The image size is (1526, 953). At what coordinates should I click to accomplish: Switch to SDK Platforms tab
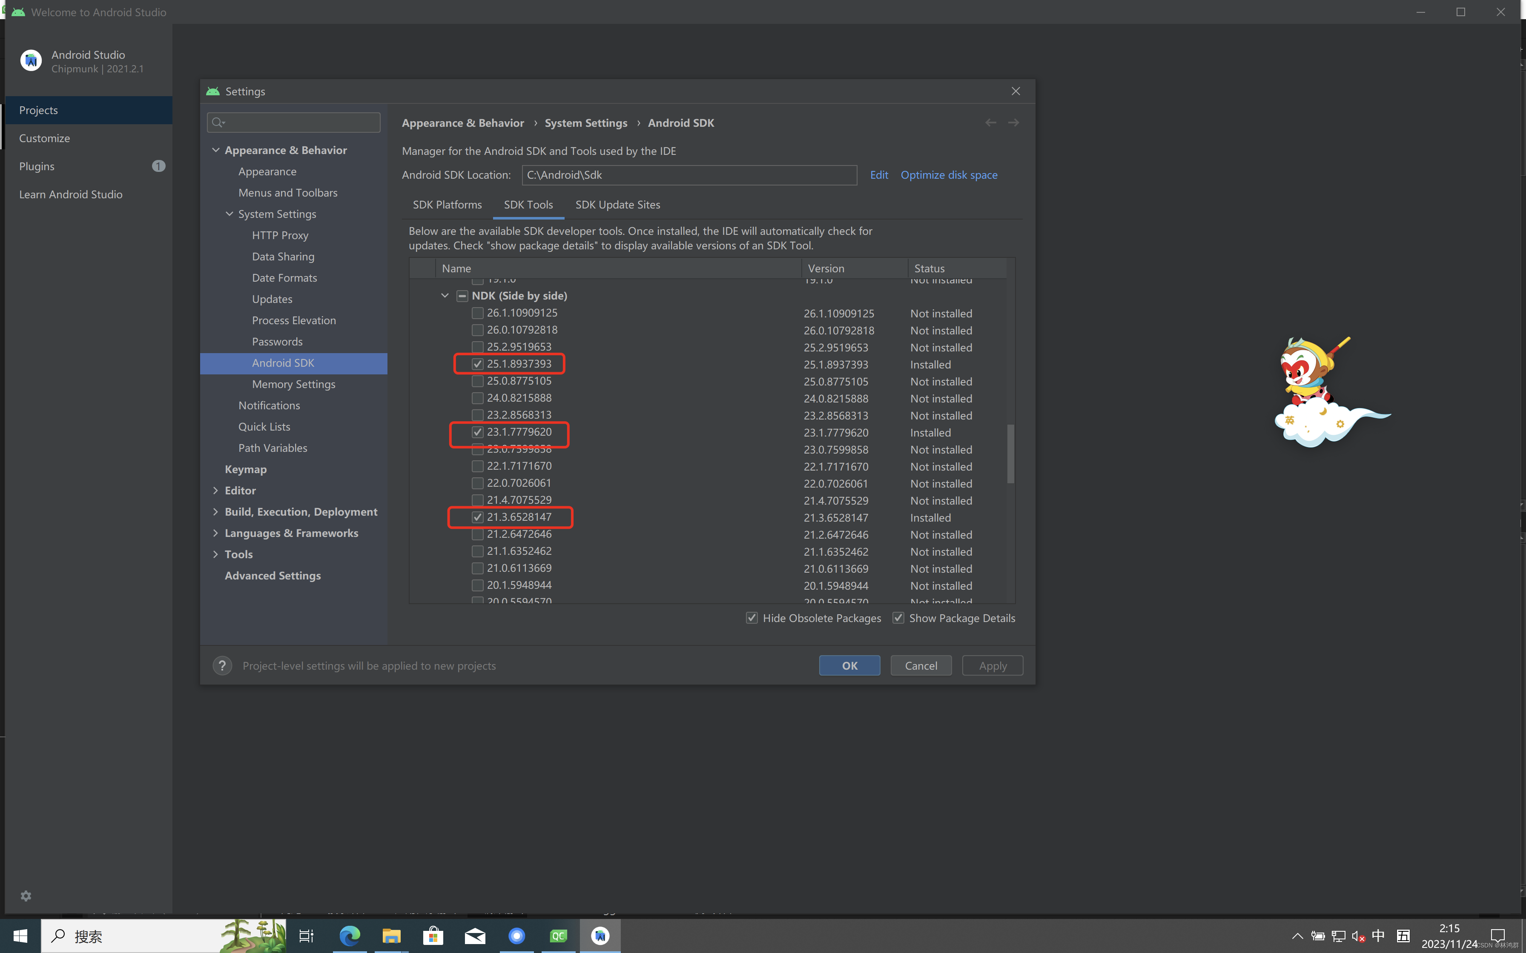447,205
